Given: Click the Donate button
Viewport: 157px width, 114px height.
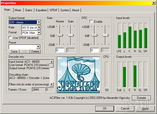Looking at the screenshot, I should [x=141, y=98].
